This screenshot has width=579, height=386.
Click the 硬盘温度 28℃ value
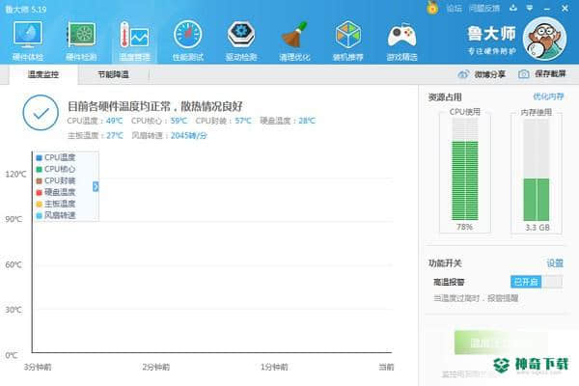(x=307, y=121)
